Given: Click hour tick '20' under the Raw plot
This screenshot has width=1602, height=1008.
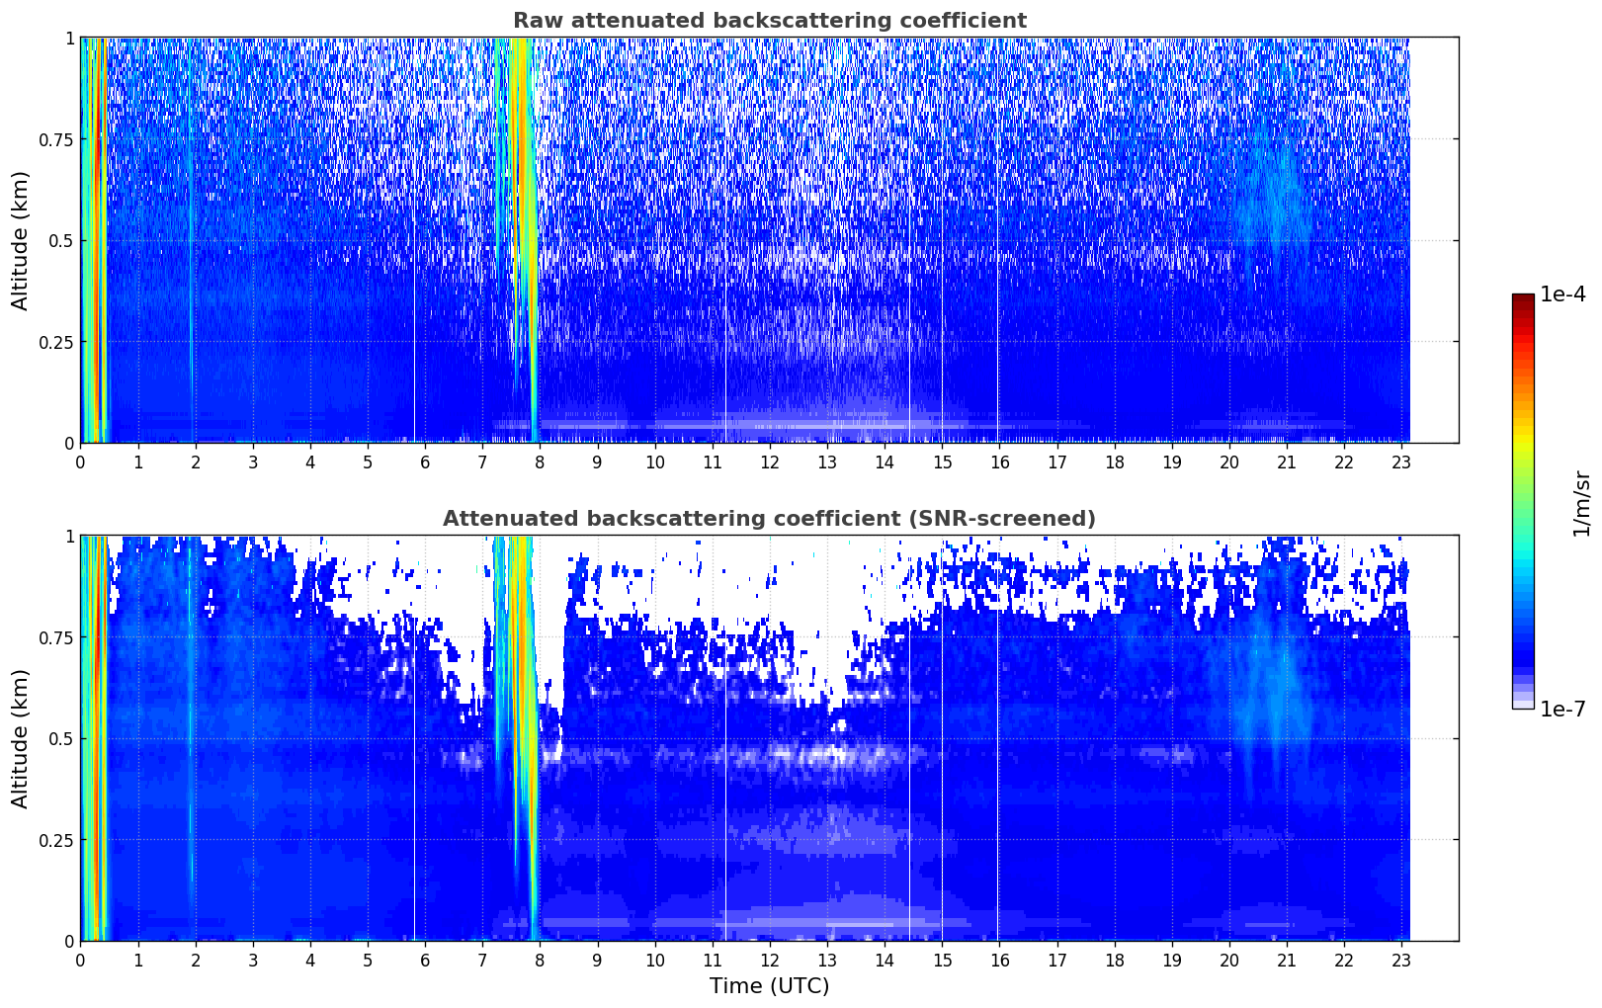Looking at the screenshot, I should pos(1229,462).
